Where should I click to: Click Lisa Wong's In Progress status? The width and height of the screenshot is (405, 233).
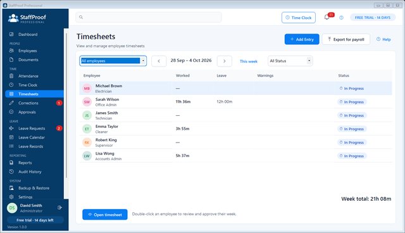point(352,156)
